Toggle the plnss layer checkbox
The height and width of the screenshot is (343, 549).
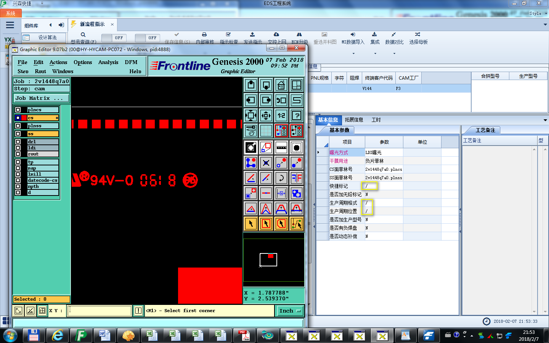click(x=18, y=126)
